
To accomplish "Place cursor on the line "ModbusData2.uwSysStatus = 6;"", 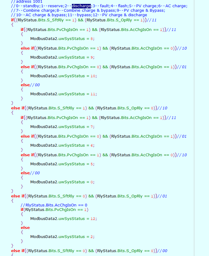I will pos(63,145).
